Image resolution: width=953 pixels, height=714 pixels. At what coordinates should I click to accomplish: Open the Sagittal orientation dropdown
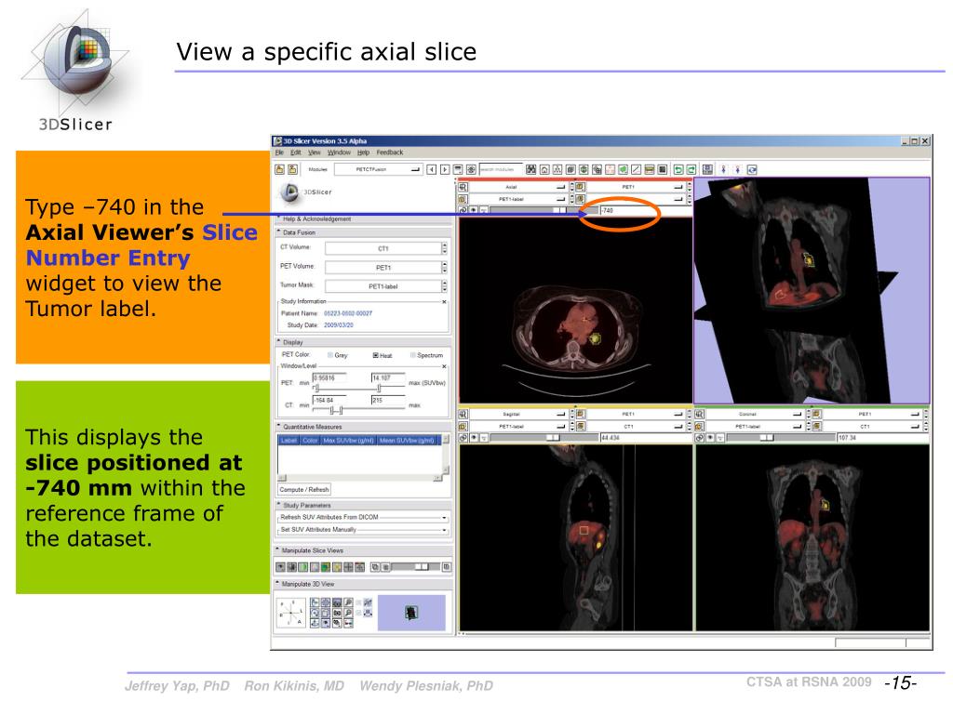point(517,414)
